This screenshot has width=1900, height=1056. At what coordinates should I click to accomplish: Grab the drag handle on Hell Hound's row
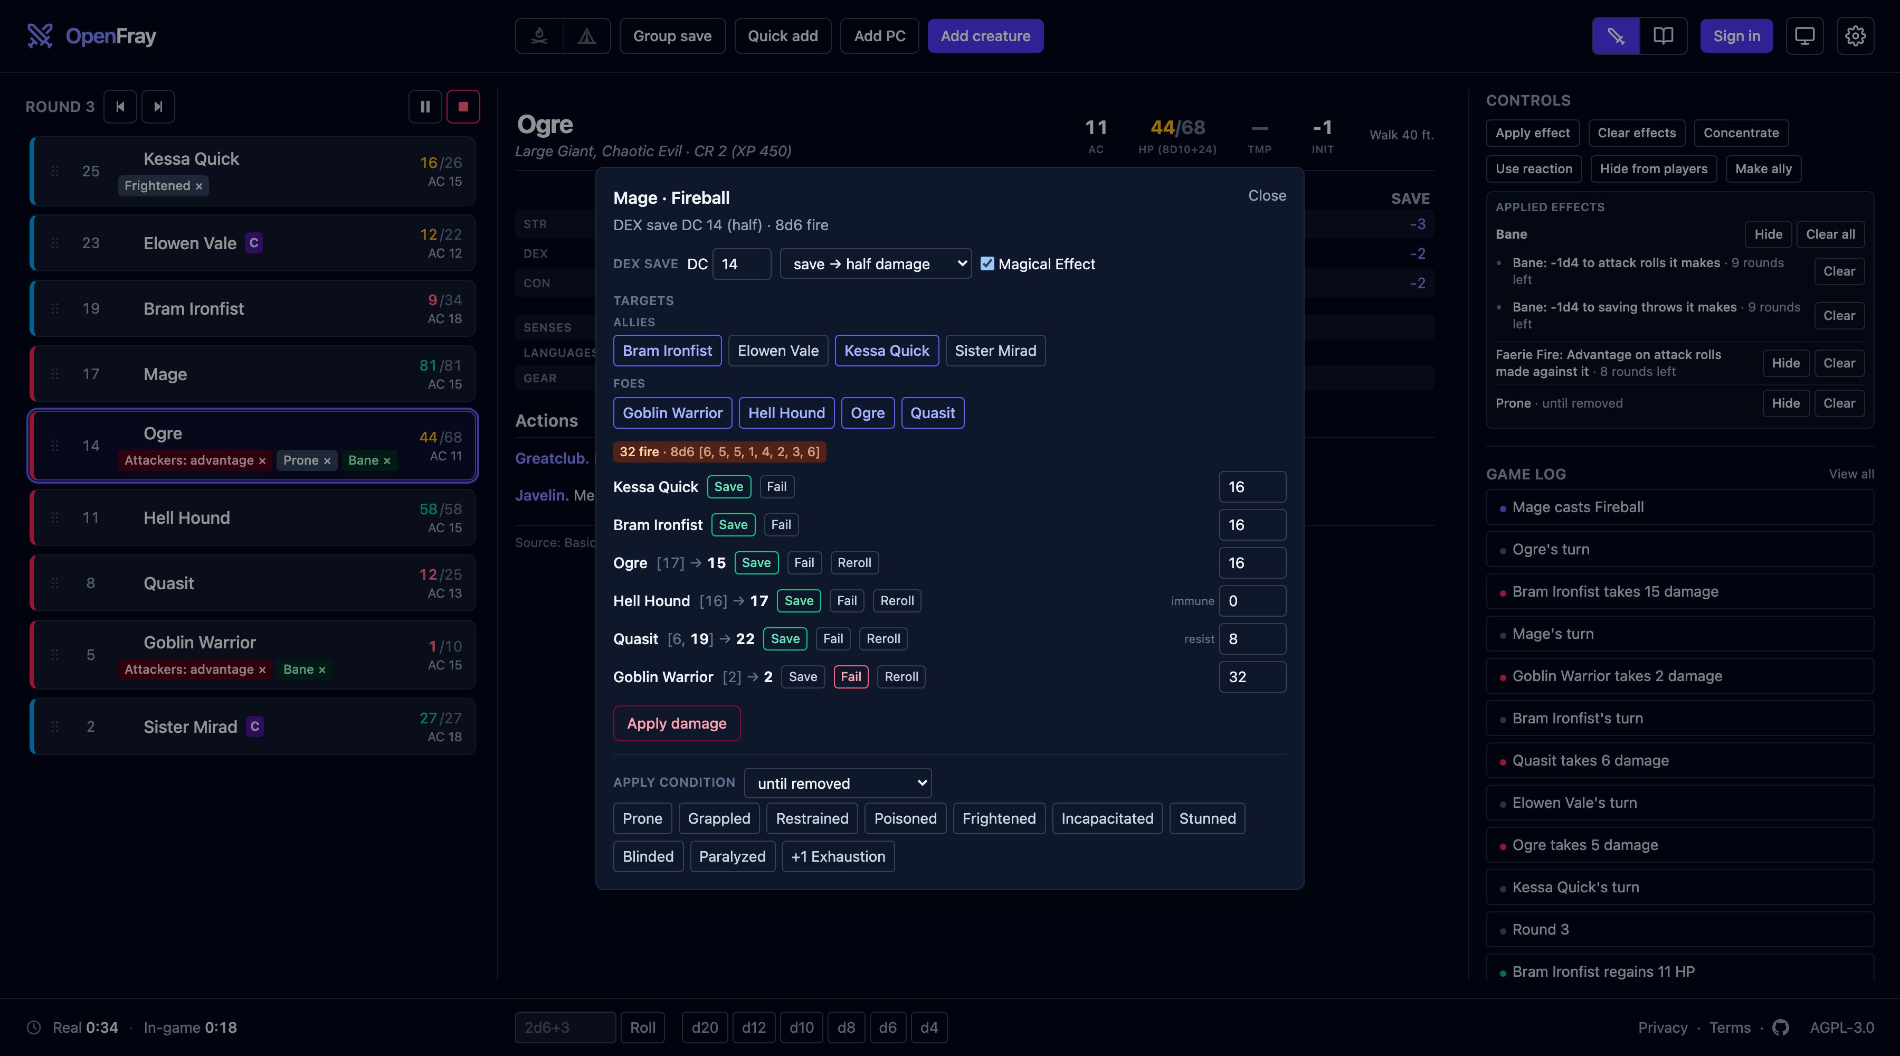54,517
